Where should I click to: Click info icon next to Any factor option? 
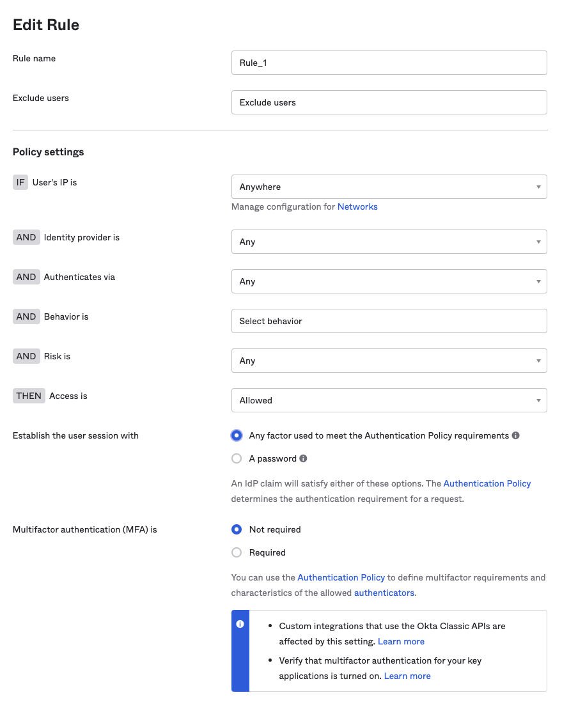click(516, 435)
